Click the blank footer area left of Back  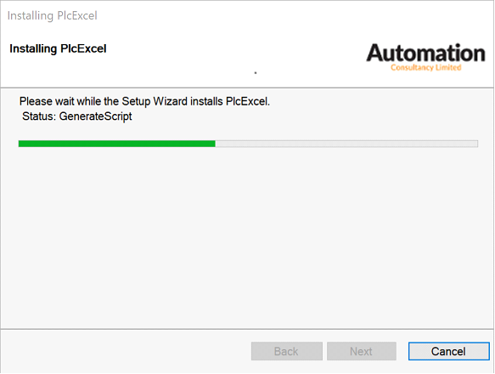[x=127, y=351]
